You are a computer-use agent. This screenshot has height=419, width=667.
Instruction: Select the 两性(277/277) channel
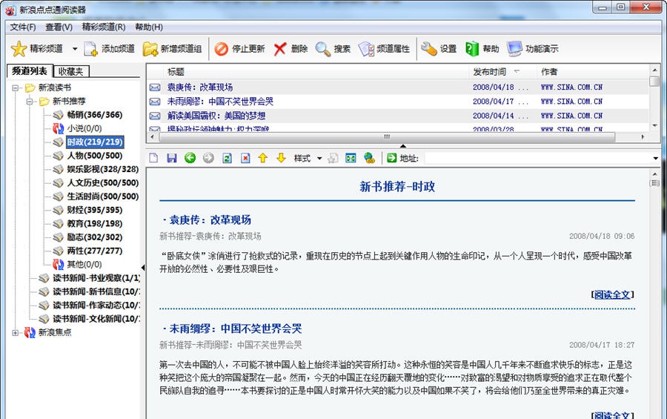pos(94,251)
